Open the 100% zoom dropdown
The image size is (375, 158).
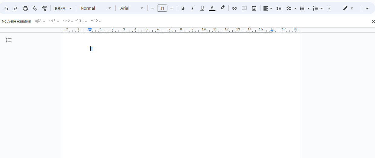point(63,8)
